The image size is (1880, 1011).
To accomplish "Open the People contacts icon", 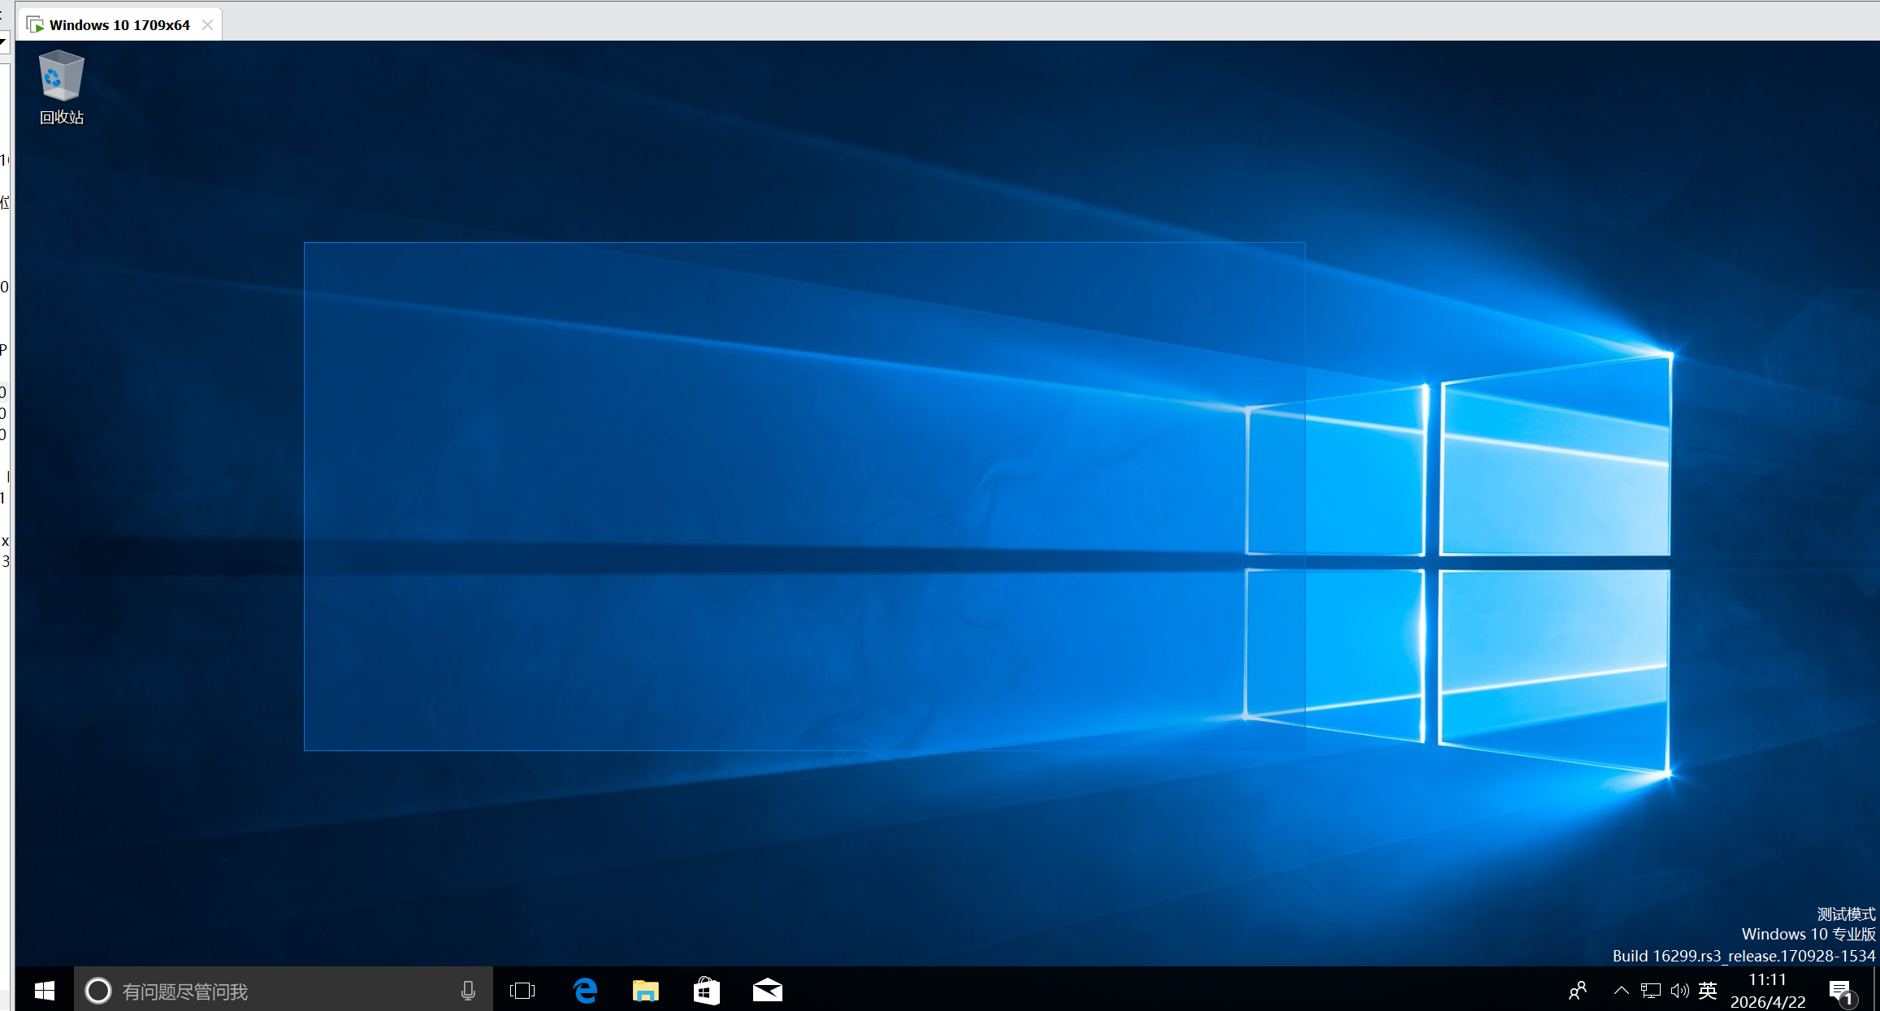I will [x=1578, y=991].
